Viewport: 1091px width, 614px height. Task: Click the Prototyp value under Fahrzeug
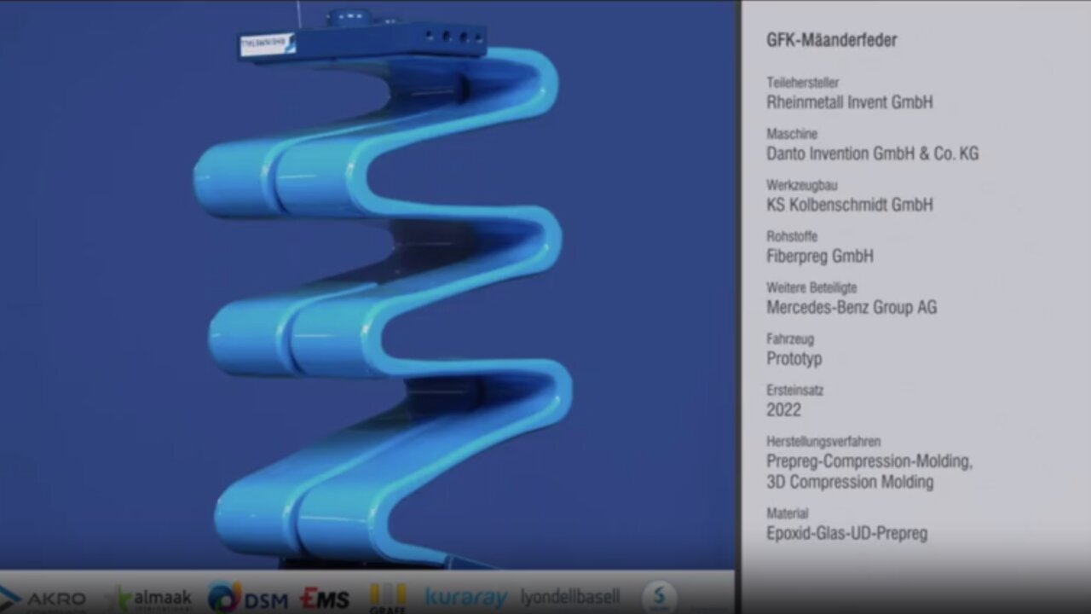coord(794,358)
